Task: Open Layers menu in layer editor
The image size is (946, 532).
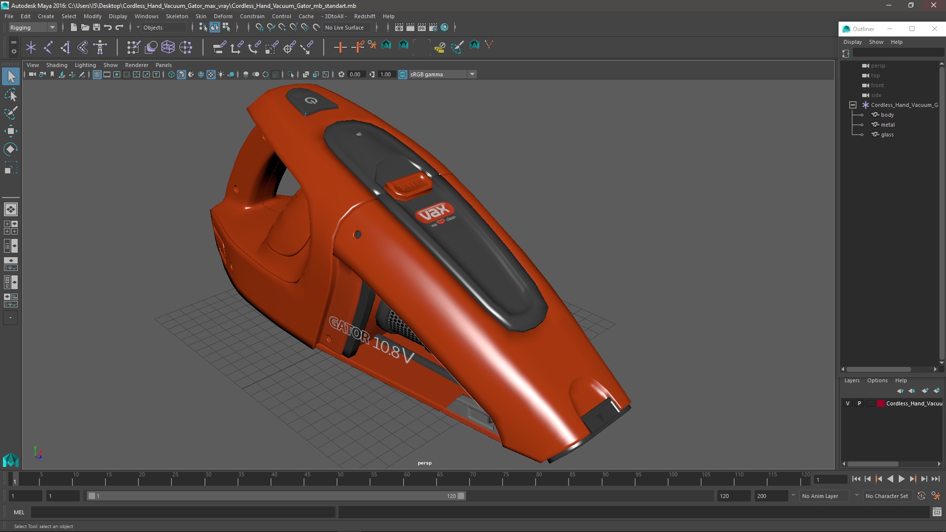Action: tap(851, 380)
